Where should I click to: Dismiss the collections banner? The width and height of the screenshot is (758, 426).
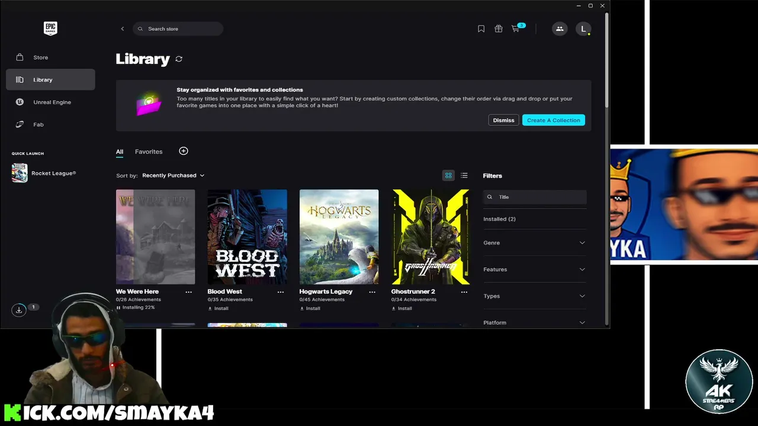click(x=503, y=120)
